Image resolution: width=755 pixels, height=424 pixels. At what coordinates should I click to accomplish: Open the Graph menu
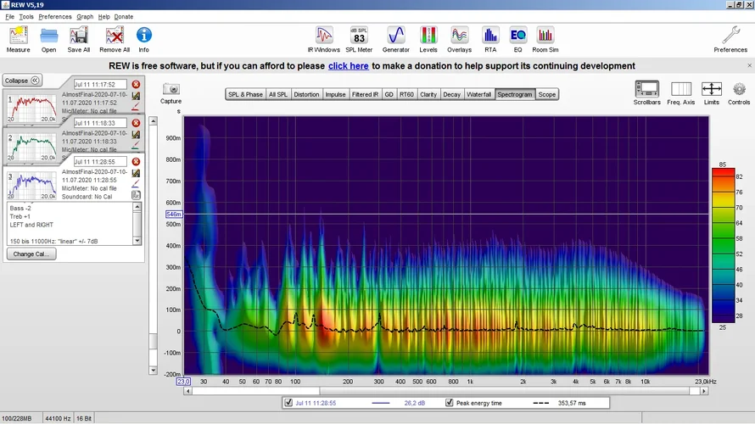(85, 16)
